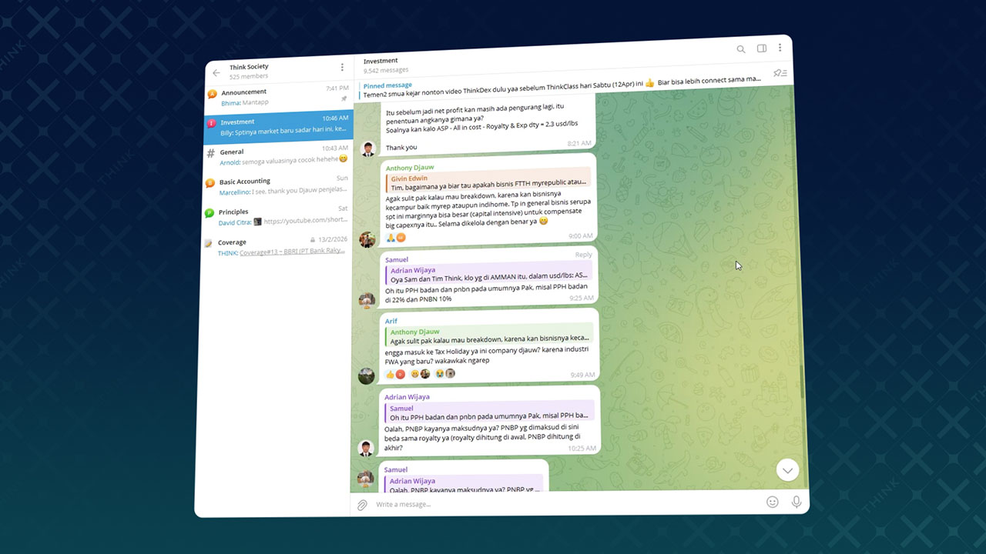Open the Think Society three-dot menu
The height and width of the screenshot is (554, 986).
tap(343, 68)
